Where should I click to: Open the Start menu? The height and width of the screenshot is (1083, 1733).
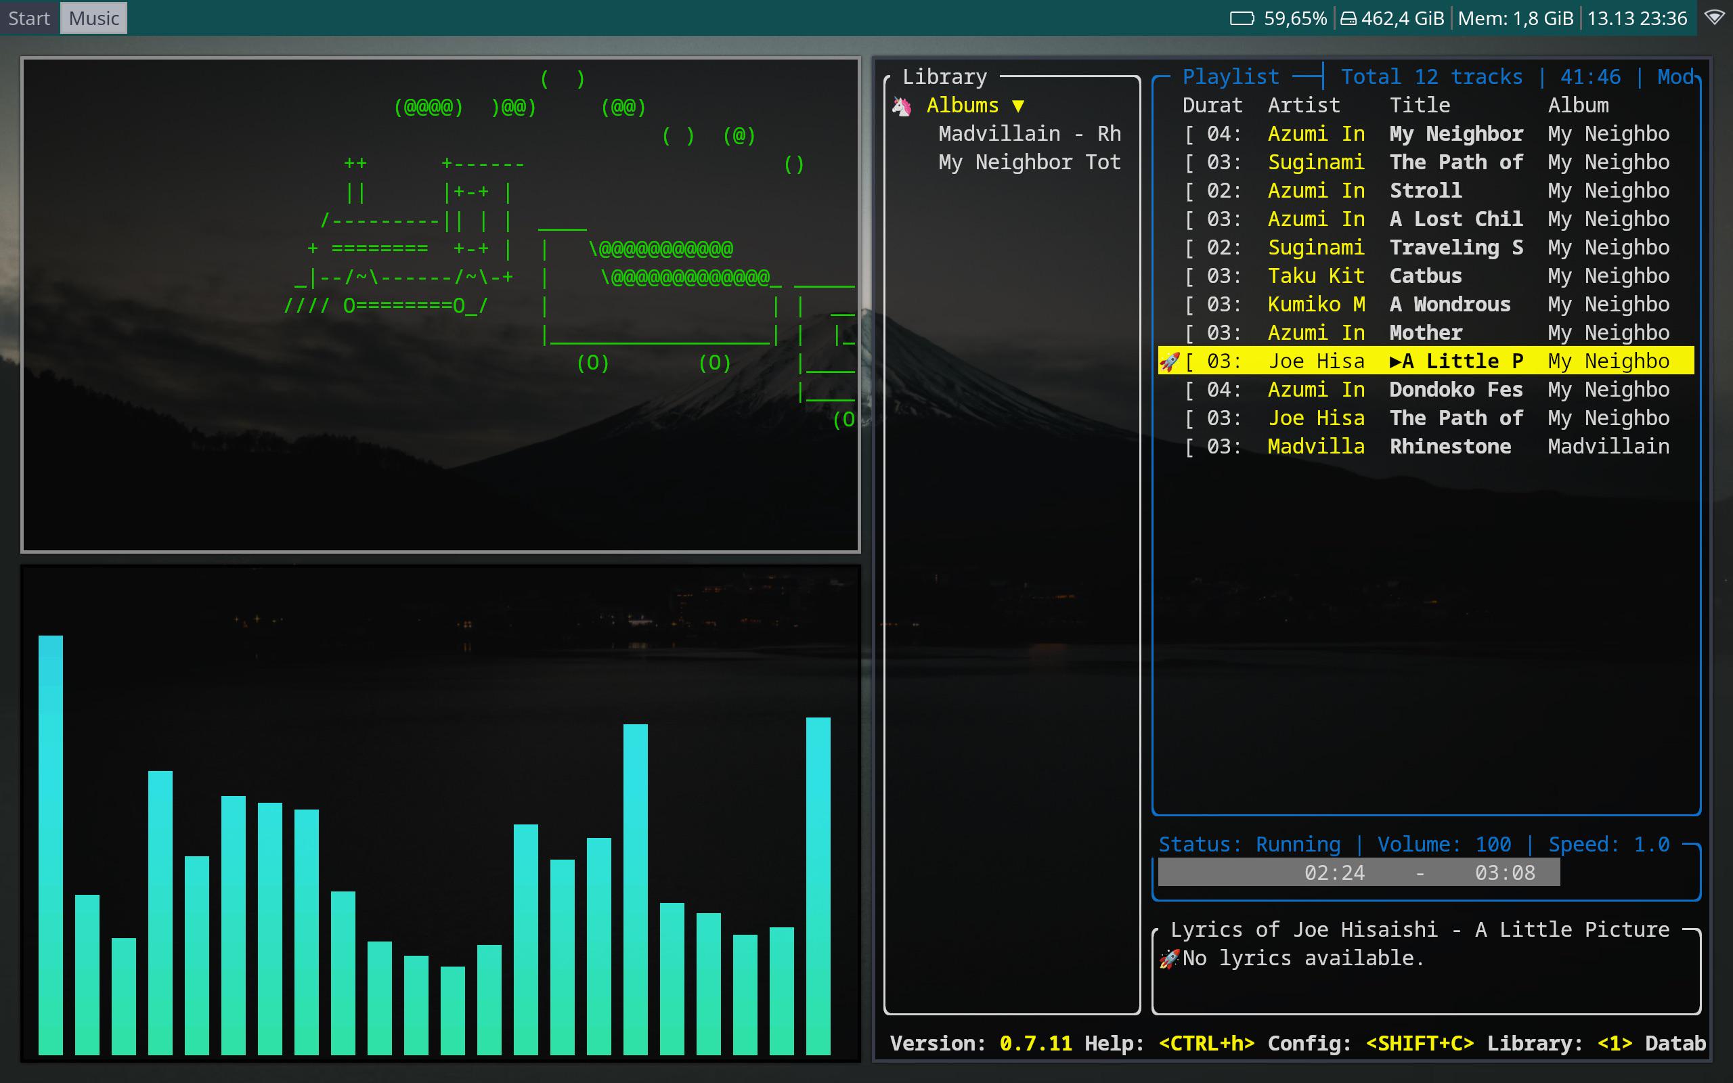click(29, 18)
